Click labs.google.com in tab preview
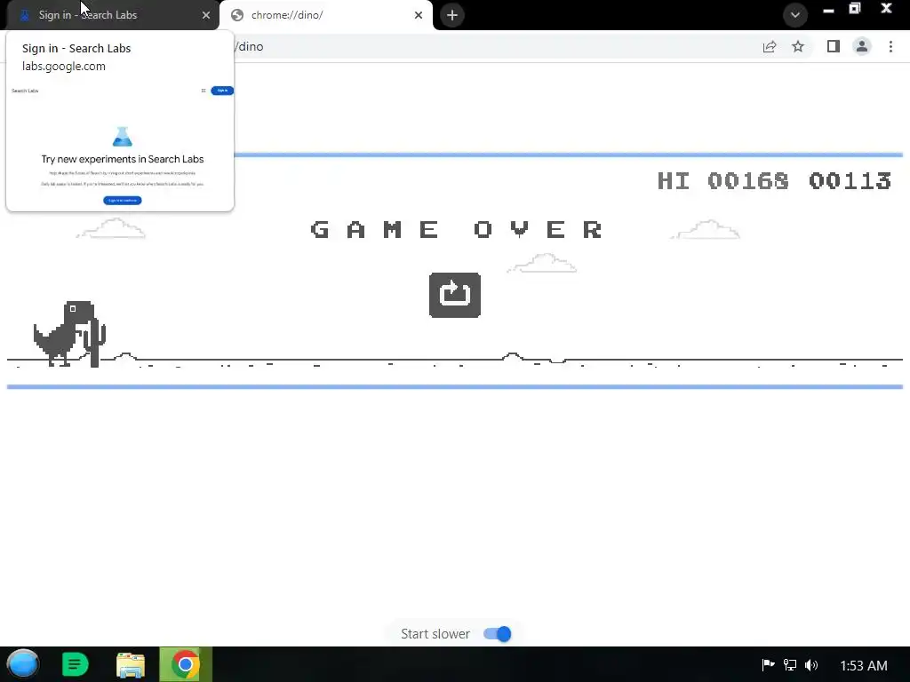Screen dimensions: 910x682 (64, 66)
